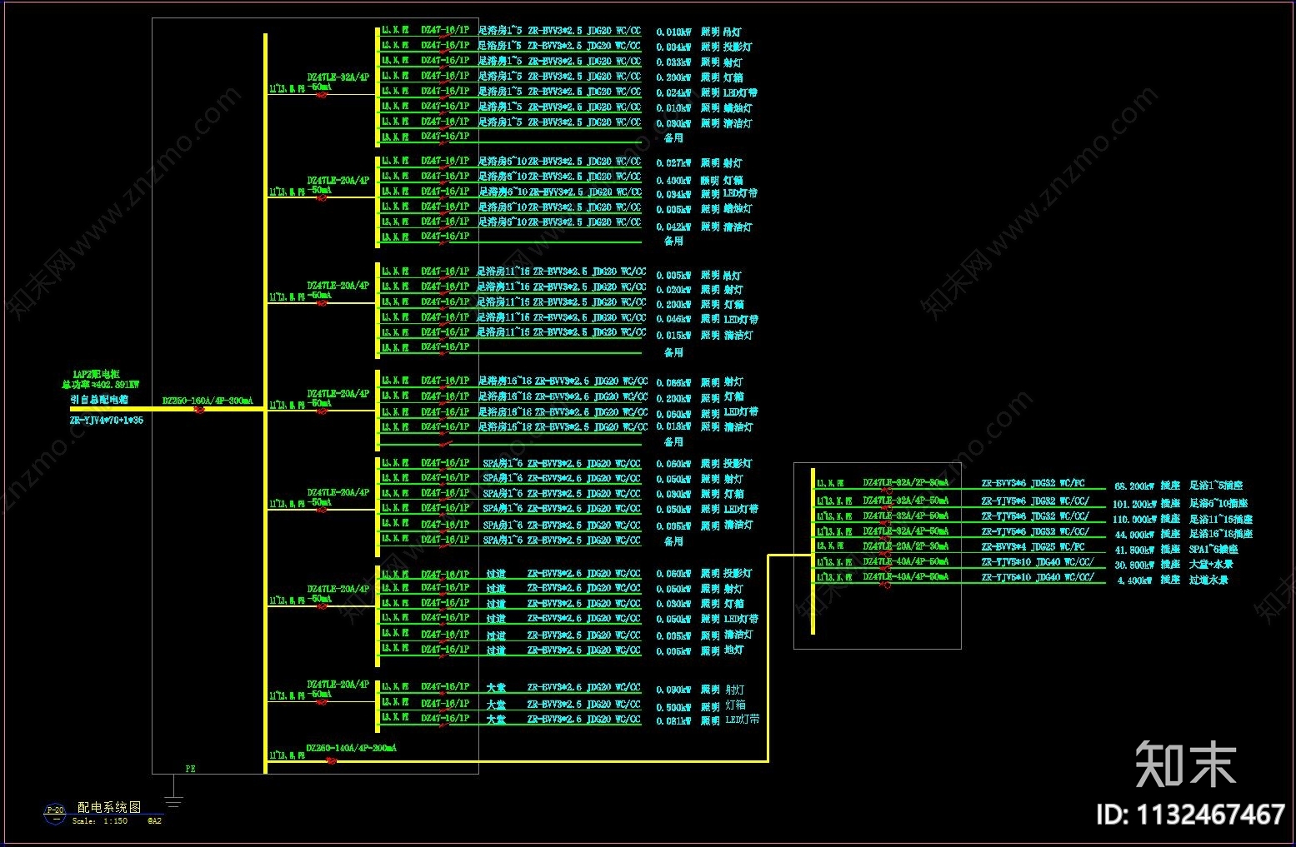Select the 'SPA1~6插座' circuit label

(1213, 550)
